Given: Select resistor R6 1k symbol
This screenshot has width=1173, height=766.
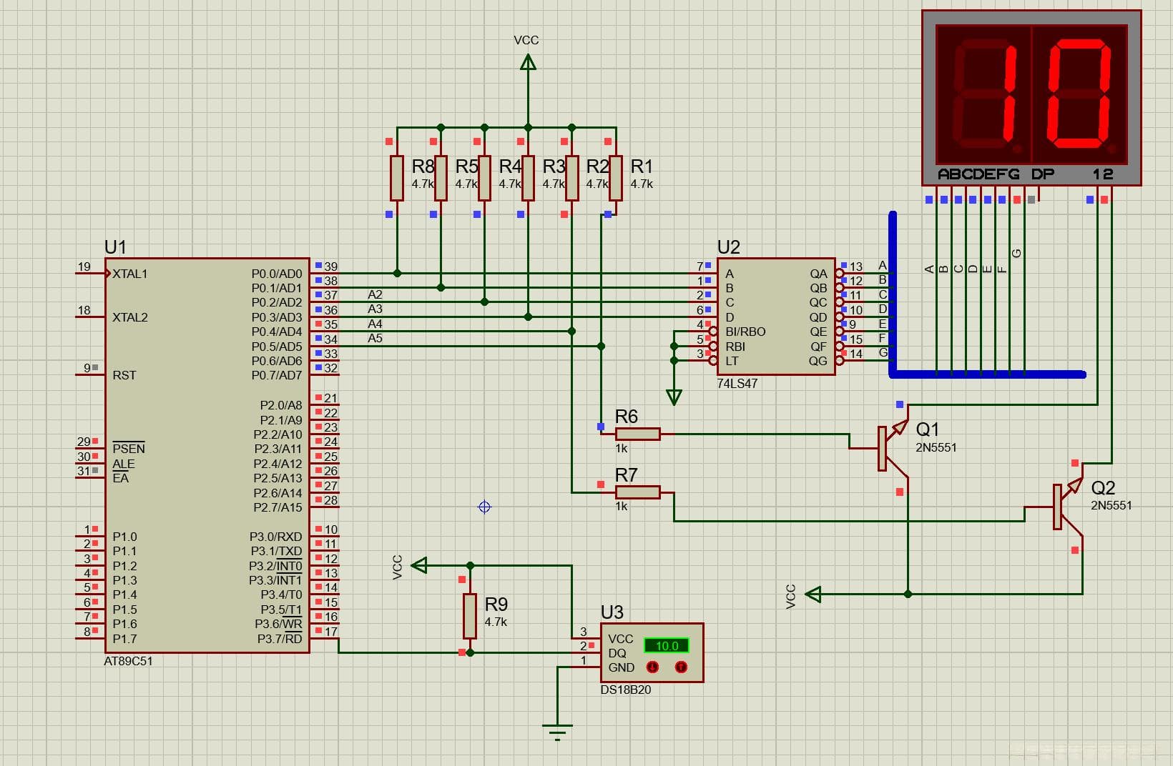Looking at the screenshot, I should tap(637, 434).
